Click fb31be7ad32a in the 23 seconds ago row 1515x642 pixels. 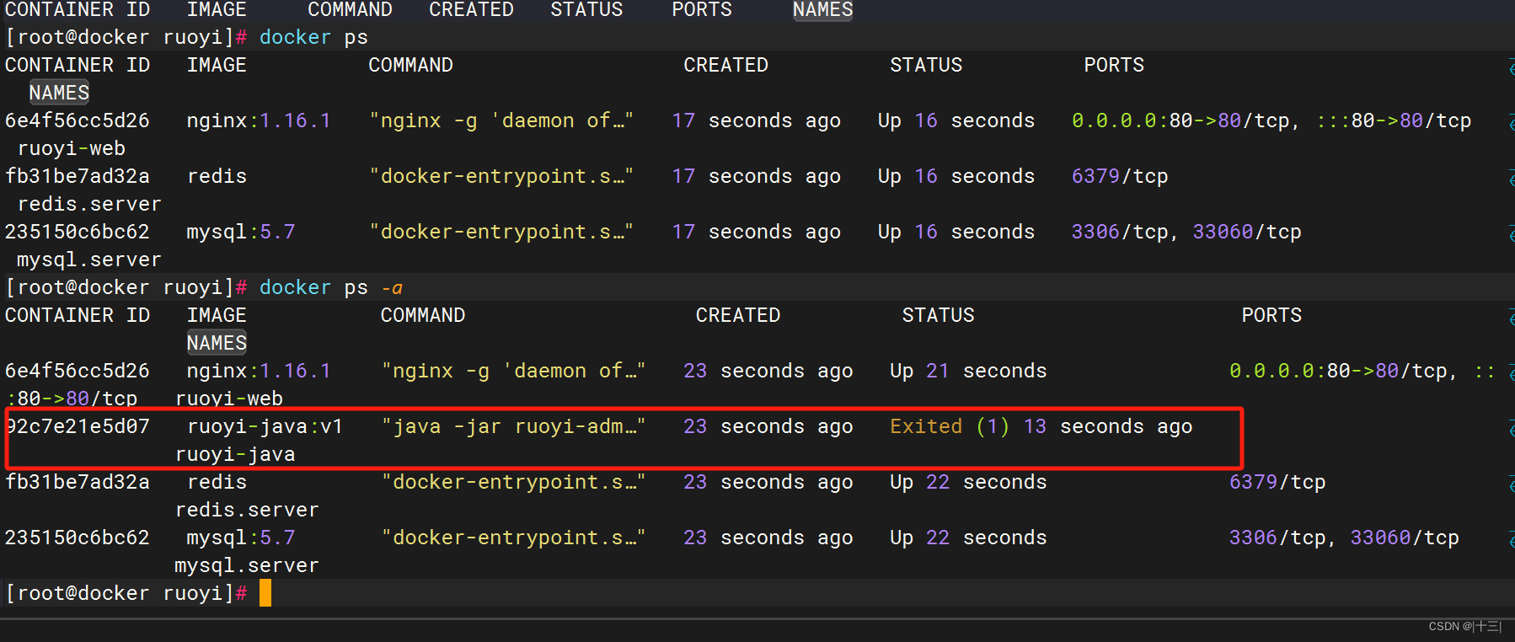coord(78,482)
